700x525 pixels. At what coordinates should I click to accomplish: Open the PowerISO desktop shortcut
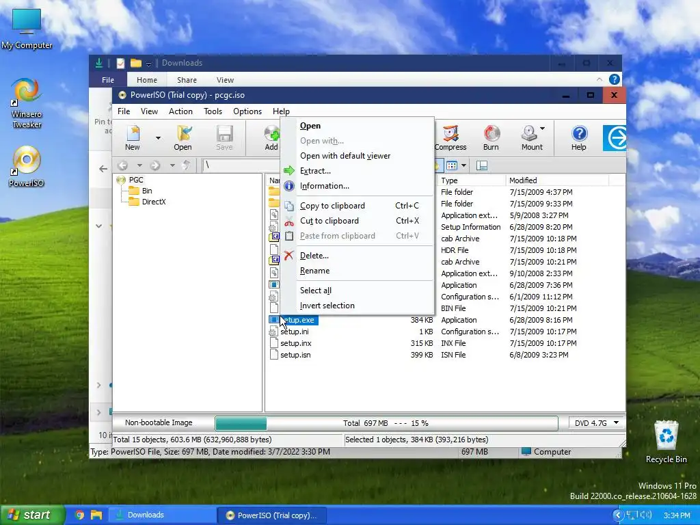[x=27, y=167]
